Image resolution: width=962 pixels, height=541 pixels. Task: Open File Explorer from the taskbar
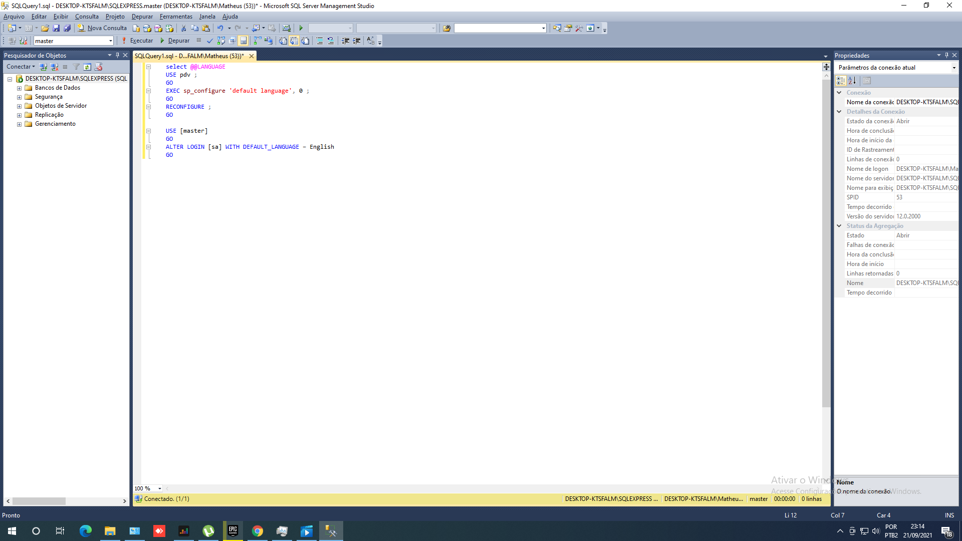pyautogui.click(x=110, y=531)
